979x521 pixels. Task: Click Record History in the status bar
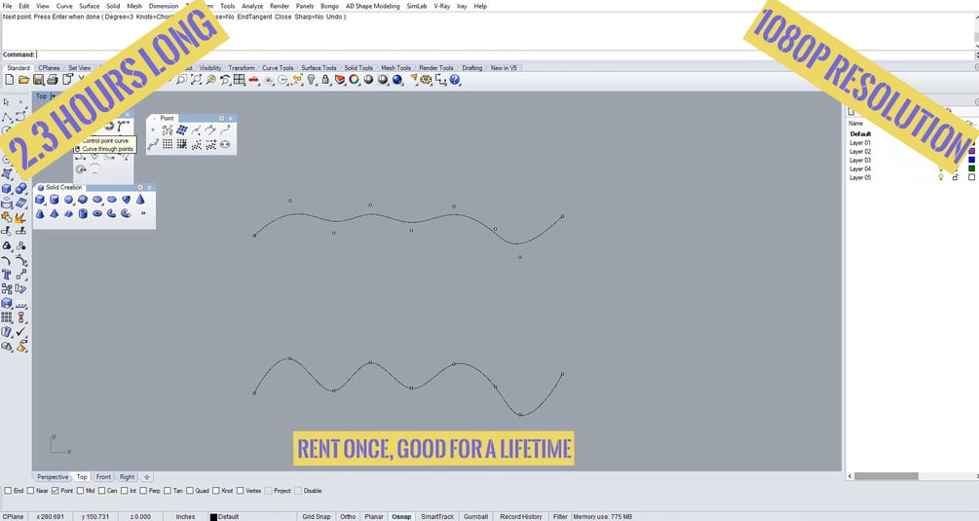(521, 517)
